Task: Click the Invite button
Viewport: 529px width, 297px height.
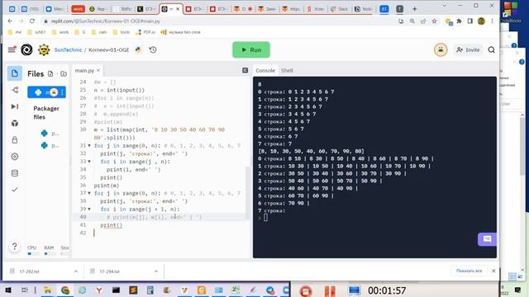Action: (468, 49)
